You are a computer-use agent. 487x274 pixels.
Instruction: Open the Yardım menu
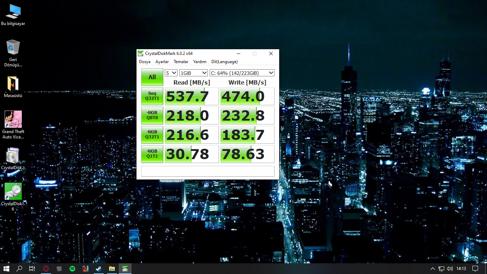[200, 62]
